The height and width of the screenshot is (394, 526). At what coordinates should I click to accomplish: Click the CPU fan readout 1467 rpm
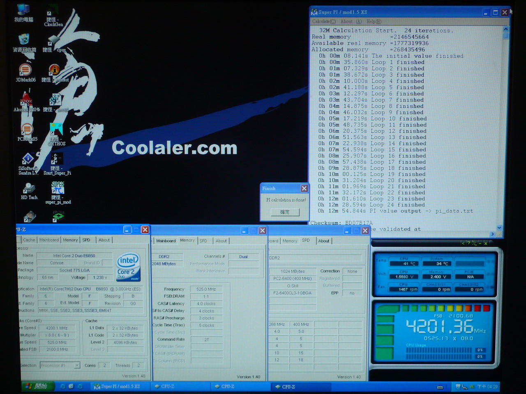404,289
